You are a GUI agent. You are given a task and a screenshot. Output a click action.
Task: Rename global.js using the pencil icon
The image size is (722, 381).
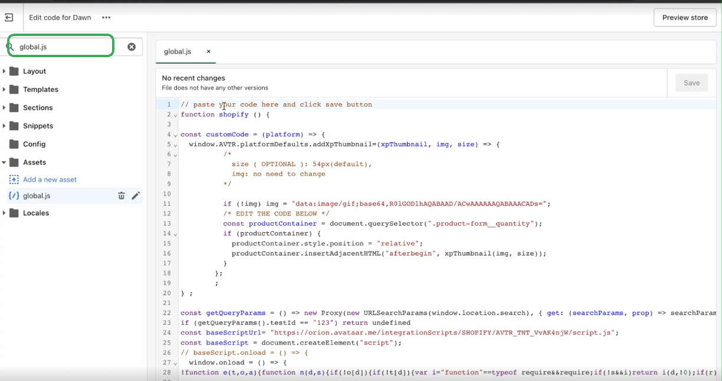point(136,196)
